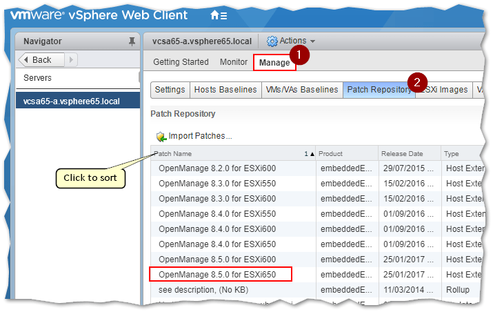
Task: Open the Manage tab
Action: coord(274,63)
